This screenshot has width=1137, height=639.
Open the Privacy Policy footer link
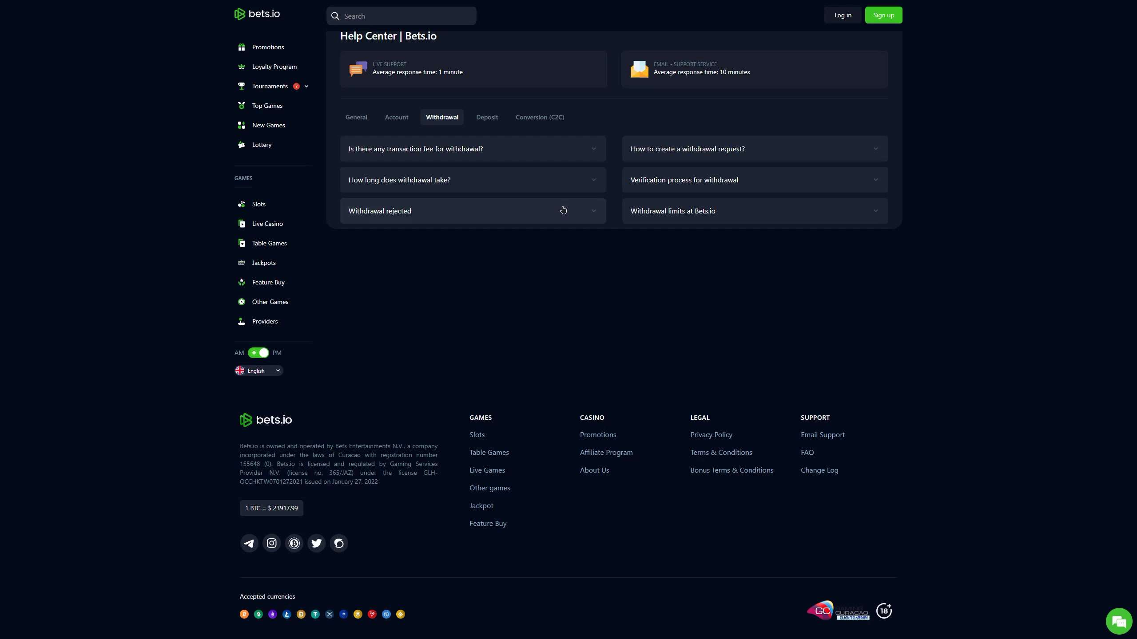click(711, 435)
